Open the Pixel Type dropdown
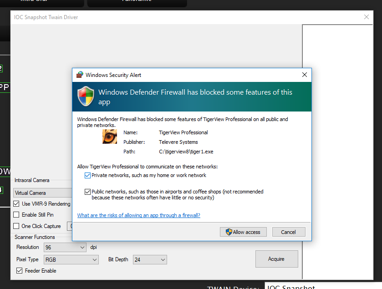The height and width of the screenshot is (289, 382). pos(71,260)
